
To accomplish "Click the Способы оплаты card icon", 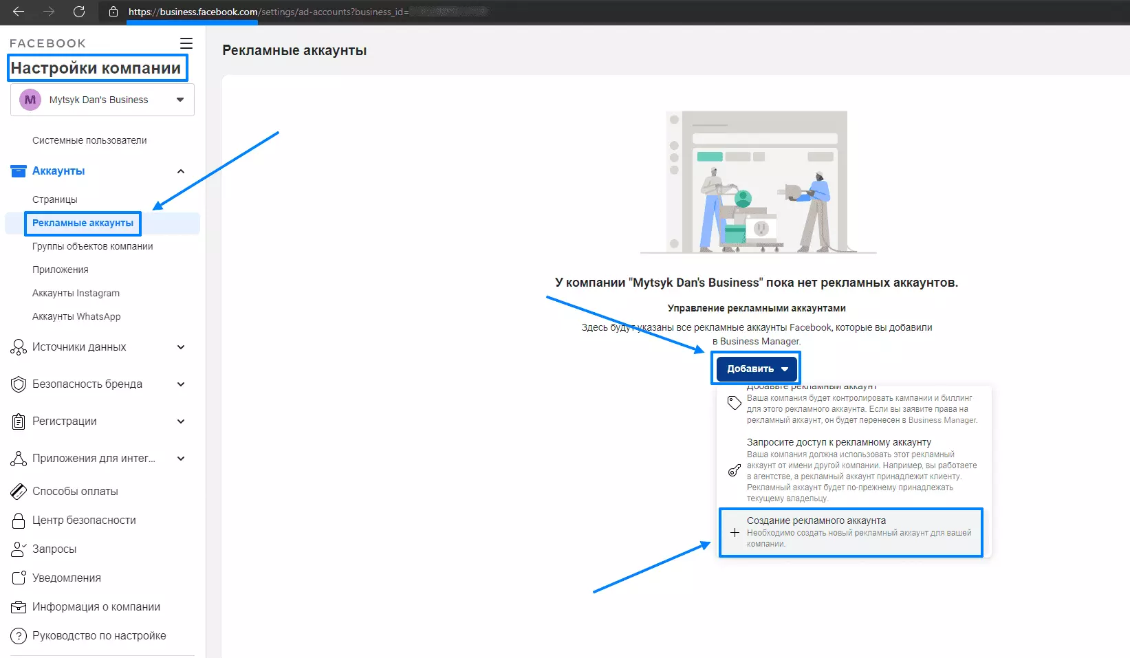I will pos(19,492).
